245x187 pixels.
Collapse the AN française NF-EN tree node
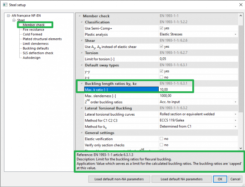click(x=9, y=16)
